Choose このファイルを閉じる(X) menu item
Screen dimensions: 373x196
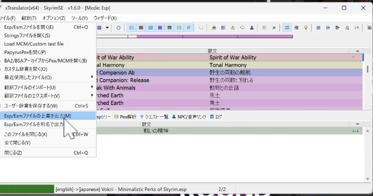pyautogui.click(x=48, y=134)
